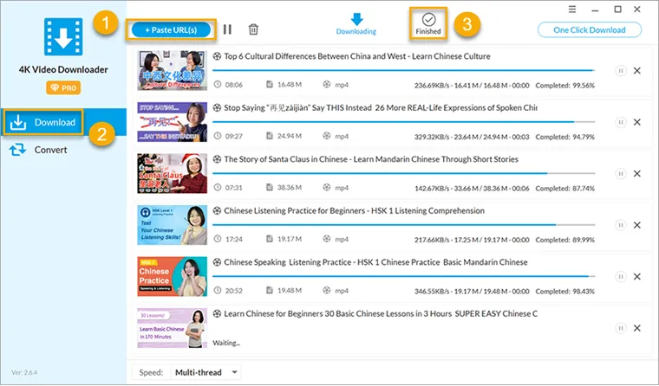Image resolution: width=659 pixels, height=386 pixels.
Task: Remove the Learn Chinese for Beginners 30 Lessons download
Action: tap(637, 328)
